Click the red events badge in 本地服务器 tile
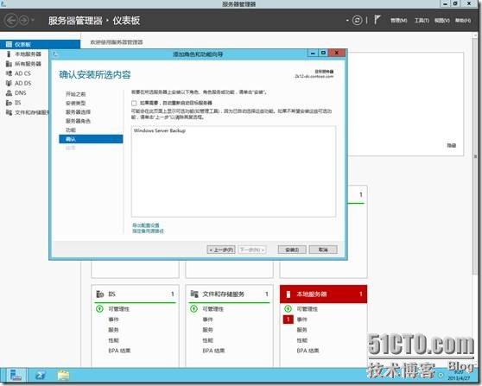The image size is (482, 386). click(288, 320)
